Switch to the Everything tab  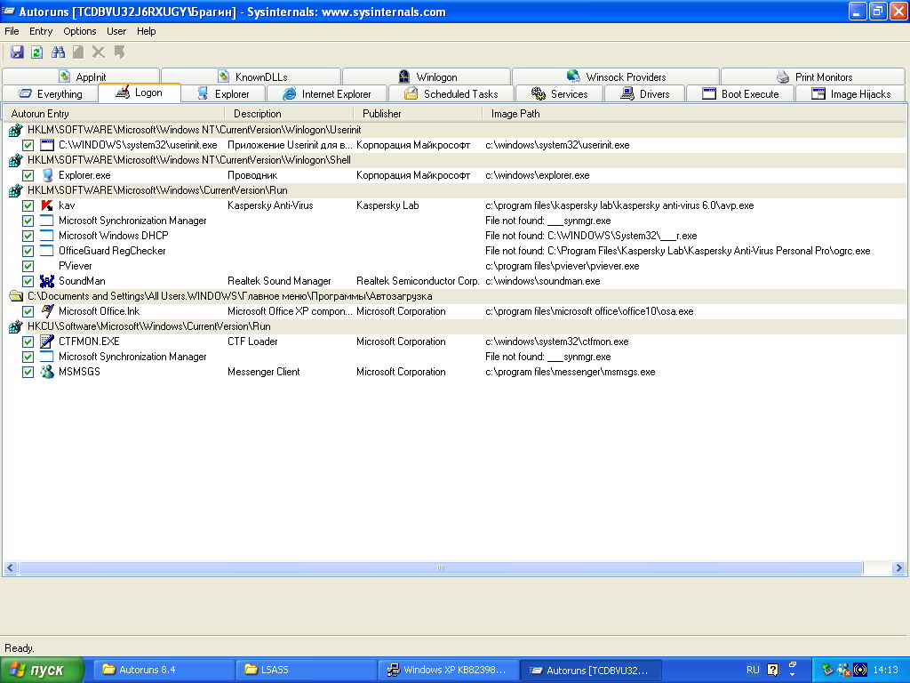coord(50,94)
